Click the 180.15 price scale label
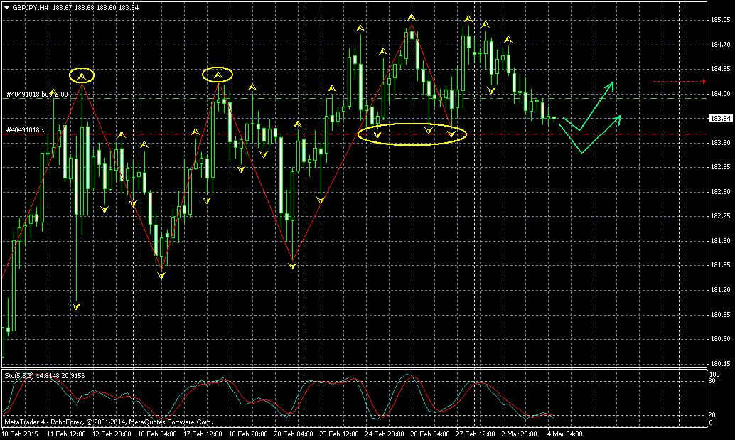Image resolution: width=735 pixels, height=440 pixels. (721, 364)
